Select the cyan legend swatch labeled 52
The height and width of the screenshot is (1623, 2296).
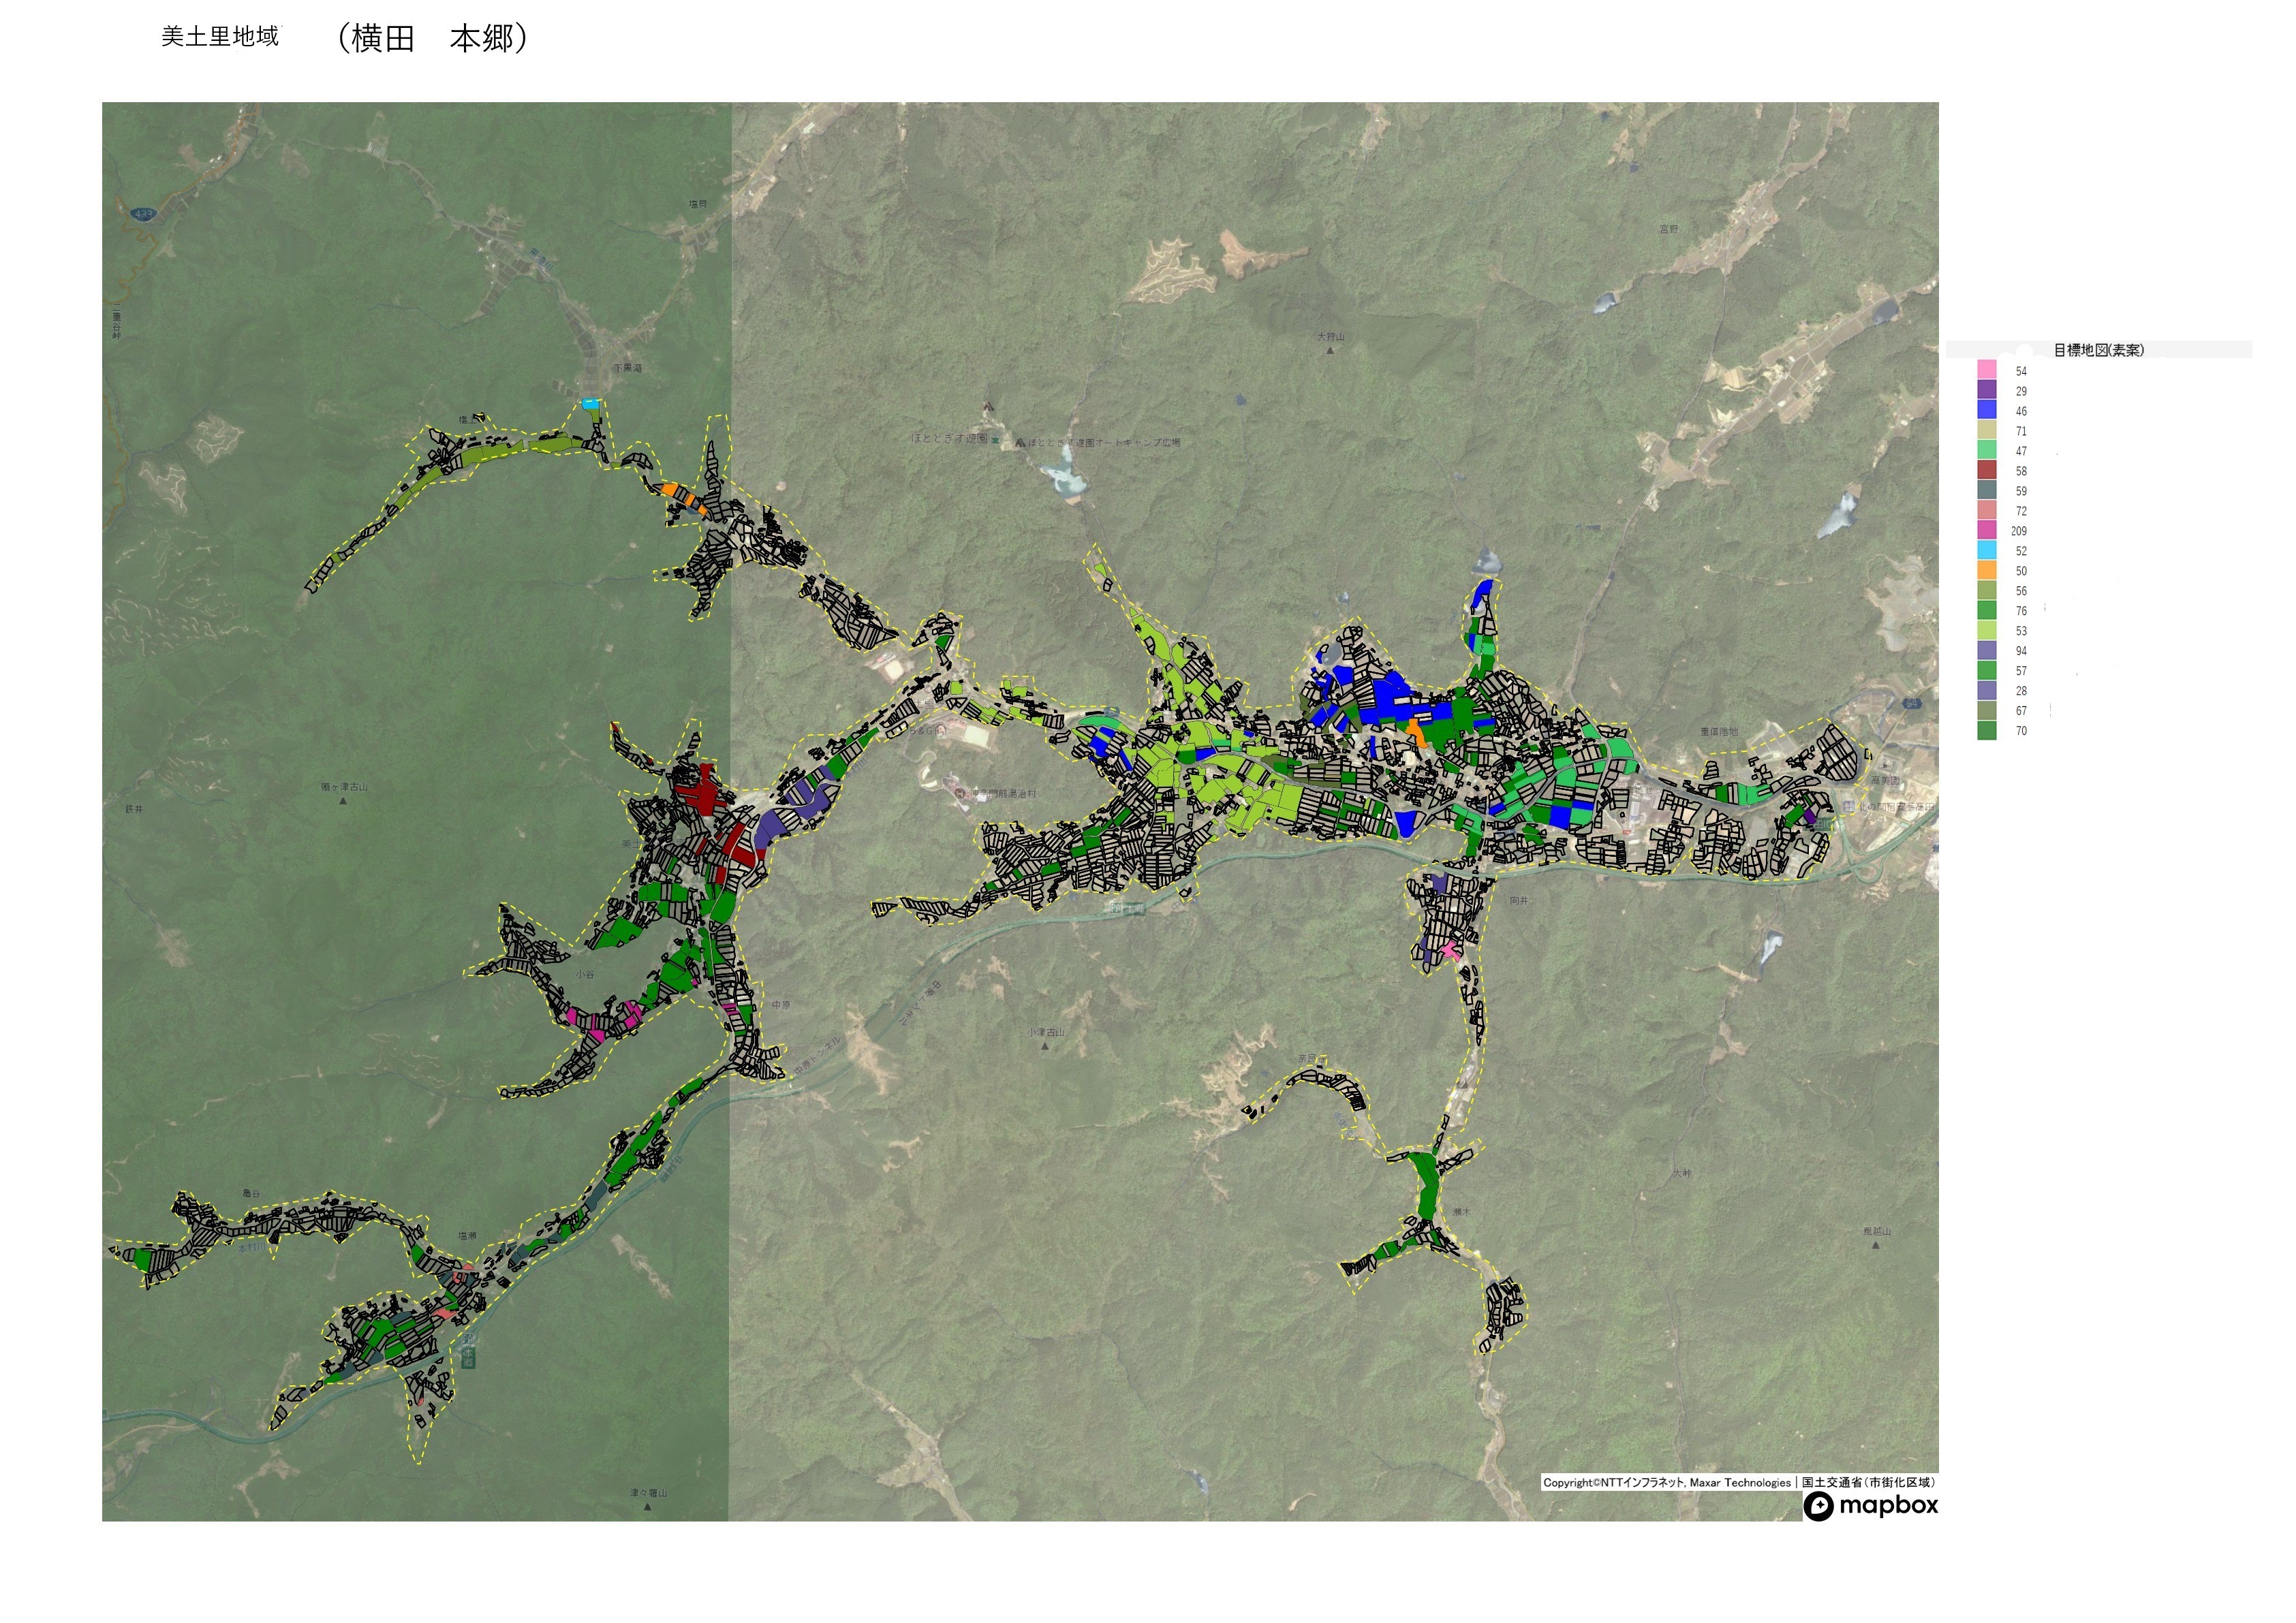click(x=1986, y=550)
